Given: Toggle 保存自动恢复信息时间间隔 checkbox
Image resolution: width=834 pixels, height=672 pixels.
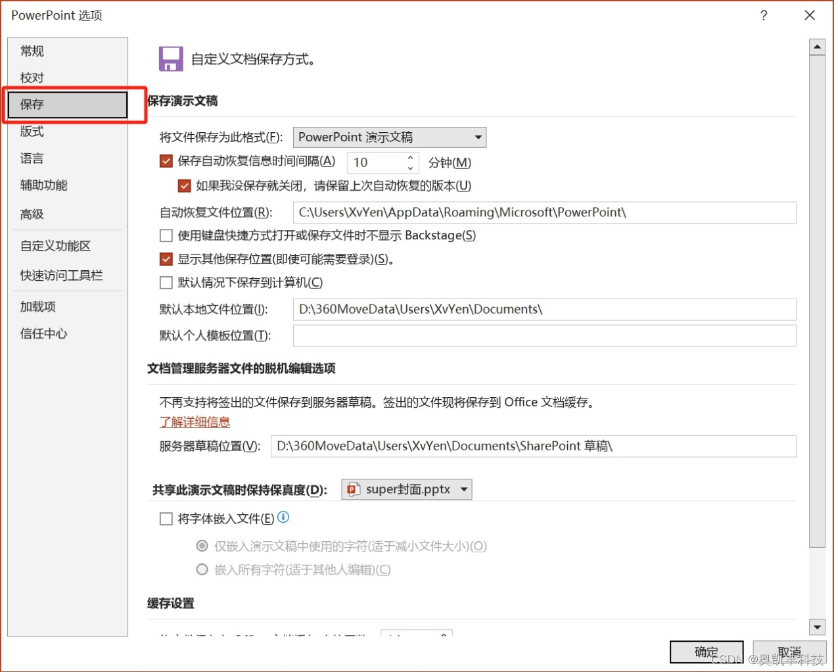Looking at the screenshot, I should [166, 161].
